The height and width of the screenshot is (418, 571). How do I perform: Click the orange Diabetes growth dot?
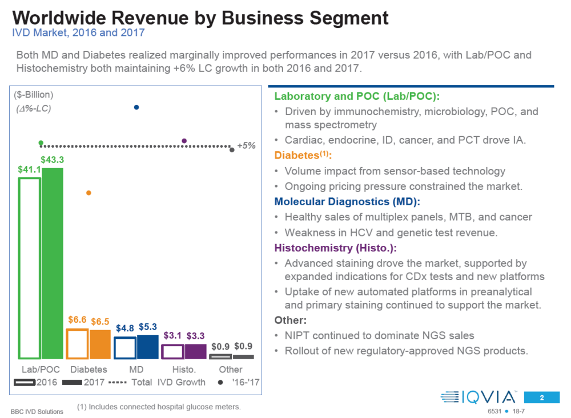[89, 193]
